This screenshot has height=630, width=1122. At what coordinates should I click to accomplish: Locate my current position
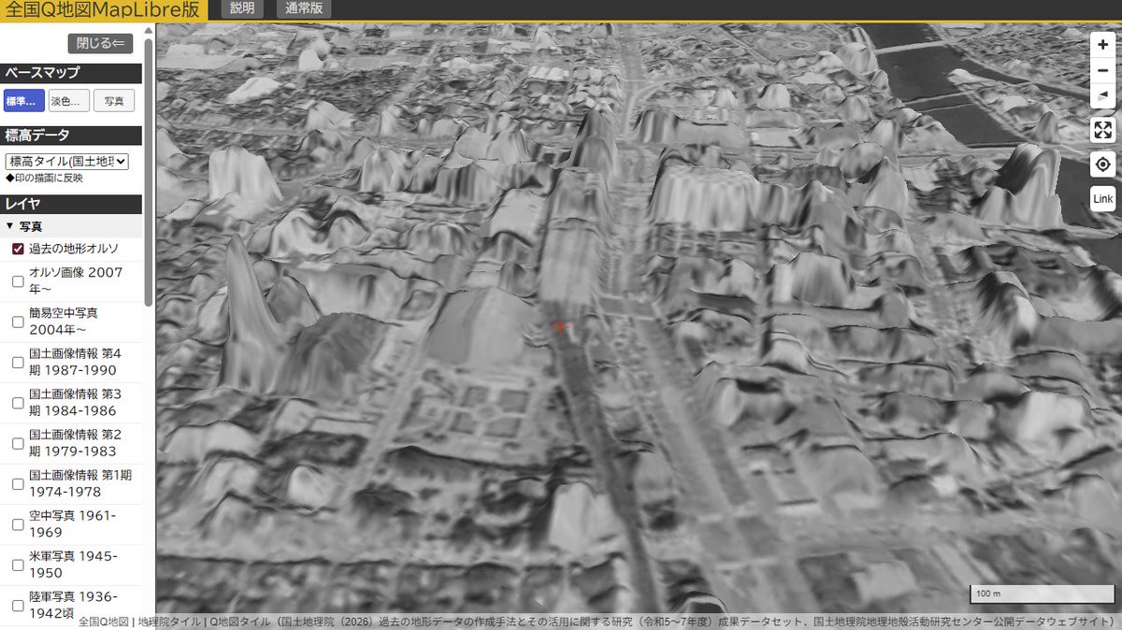coord(1103,165)
